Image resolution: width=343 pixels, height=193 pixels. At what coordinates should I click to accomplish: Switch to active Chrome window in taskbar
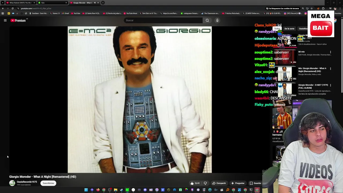point(257,190)
